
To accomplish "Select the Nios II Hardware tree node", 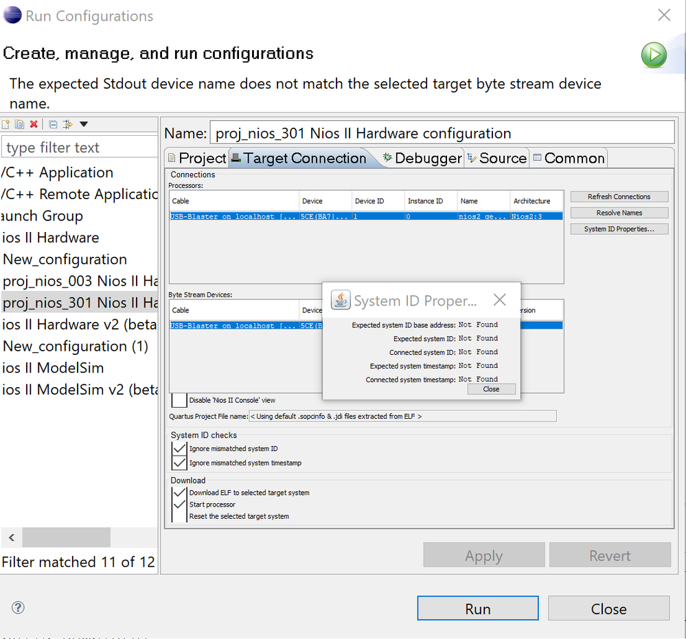I will click(50, 237).
